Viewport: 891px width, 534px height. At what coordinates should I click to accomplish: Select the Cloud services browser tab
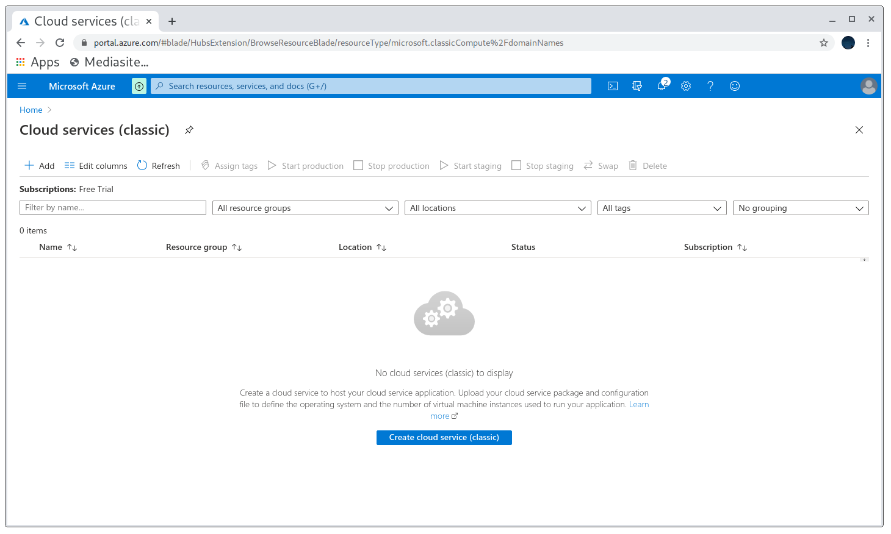tap(85, 21)
